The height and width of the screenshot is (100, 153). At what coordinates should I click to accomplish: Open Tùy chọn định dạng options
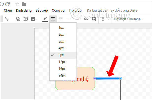pos(128,19)
